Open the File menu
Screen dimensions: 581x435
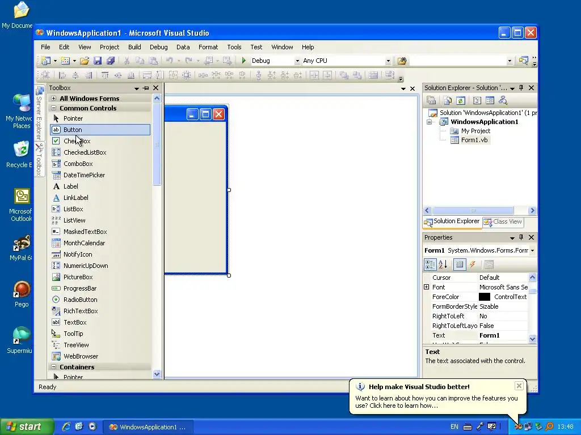point(45,47)
